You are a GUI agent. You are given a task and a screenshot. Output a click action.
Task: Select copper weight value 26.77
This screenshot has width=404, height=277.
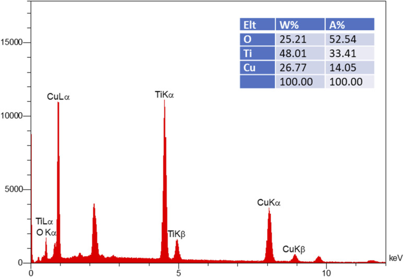click(293, 68)
